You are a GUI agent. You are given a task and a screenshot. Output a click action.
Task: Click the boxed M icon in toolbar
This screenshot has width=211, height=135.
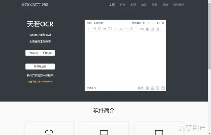[105, 29]
